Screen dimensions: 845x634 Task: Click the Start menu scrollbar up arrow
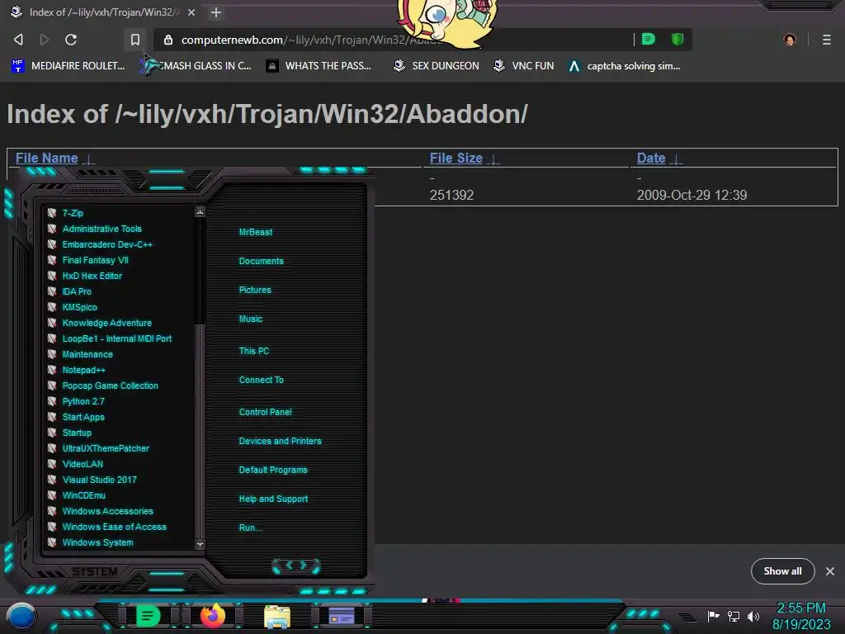pyautogui.click(x=200, y=212)
